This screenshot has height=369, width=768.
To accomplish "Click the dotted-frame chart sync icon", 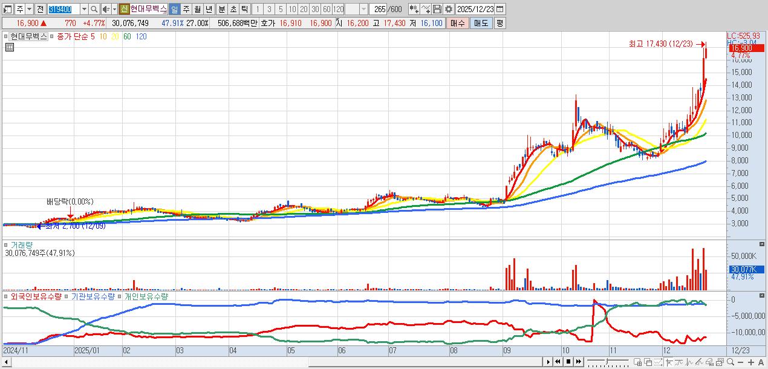I will point(658,362).
